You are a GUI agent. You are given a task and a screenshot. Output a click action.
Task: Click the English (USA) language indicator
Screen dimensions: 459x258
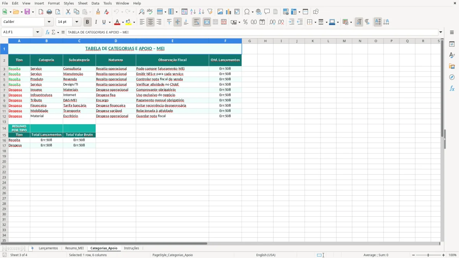[265, 255]
